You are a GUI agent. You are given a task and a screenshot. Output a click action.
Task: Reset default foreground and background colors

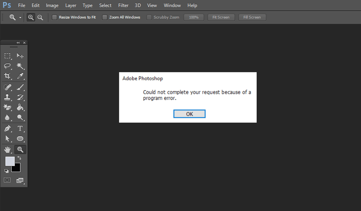point(7,171)
